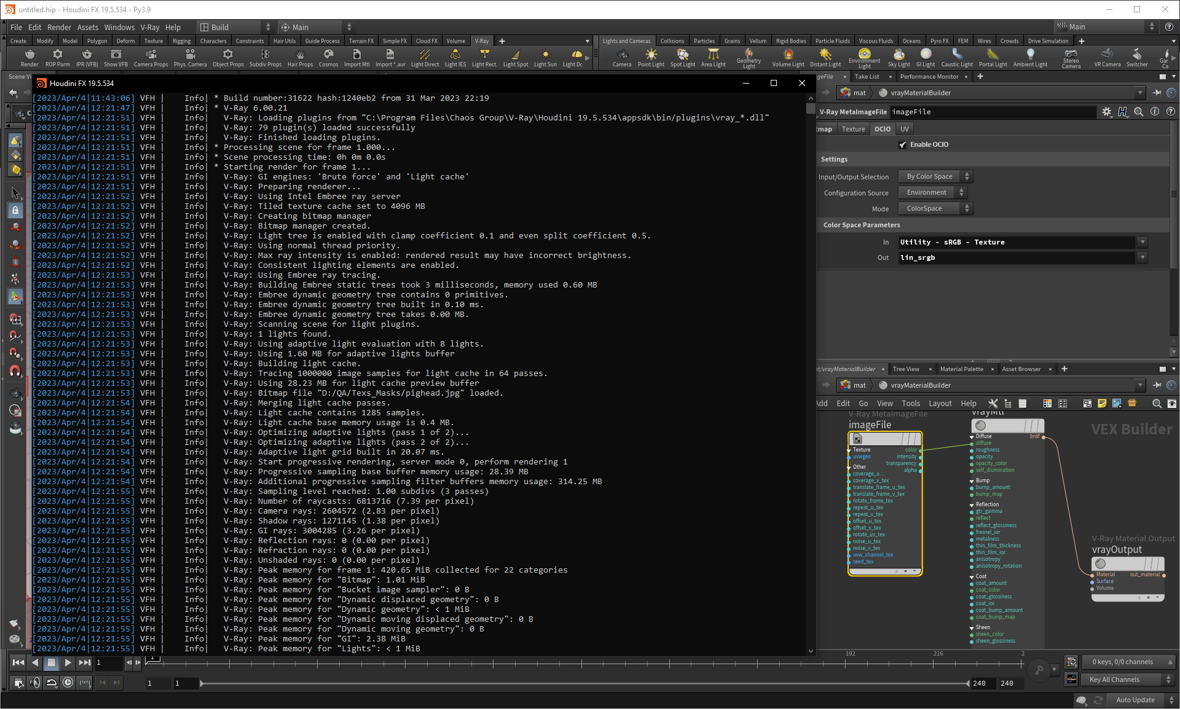Click the 0 keys, 0/0 channels button
This screenshot has height=709, width=1180.
point(1128,662)
